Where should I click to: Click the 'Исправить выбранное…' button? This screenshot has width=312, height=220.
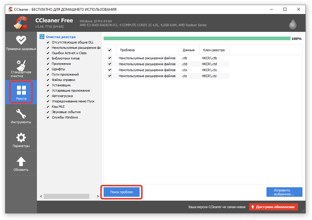click(284, 192)
